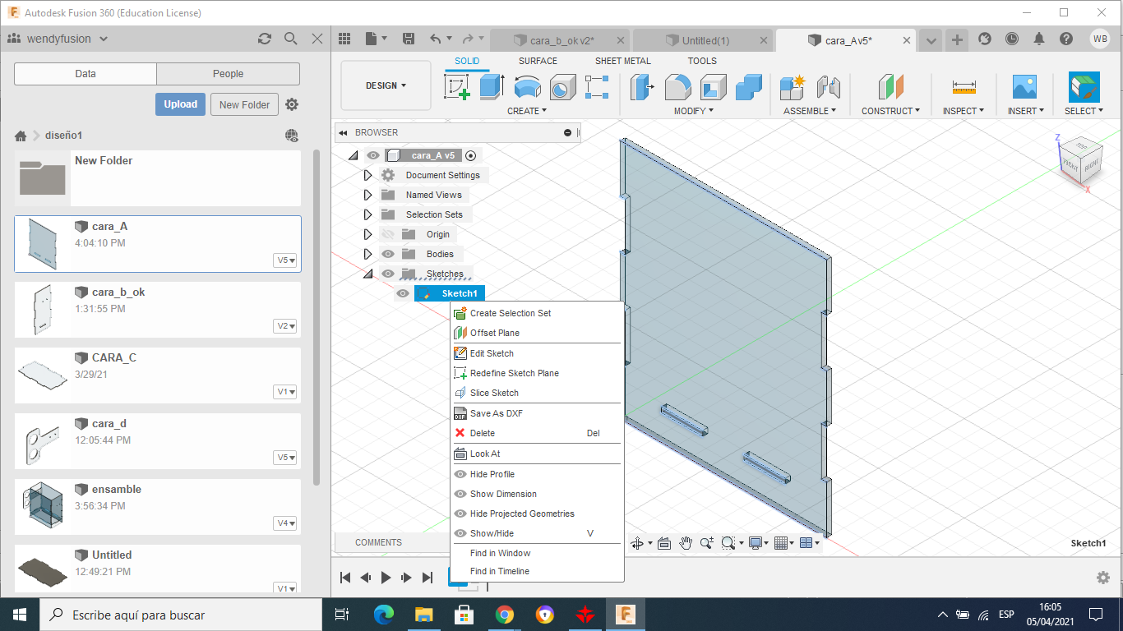This screenshot has height=631, width=1123.
Task: Open the notifications bell
Action: (x=1039, y=39)
